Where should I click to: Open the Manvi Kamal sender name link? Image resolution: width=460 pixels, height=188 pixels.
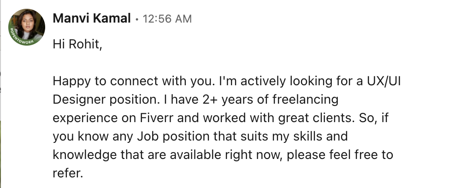[92, 19]
